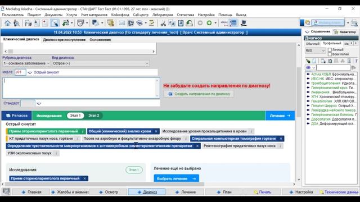Go to Жалобы и анамнез bottom section
Viewport: 360px width, 202px height.
coord(70,192)
